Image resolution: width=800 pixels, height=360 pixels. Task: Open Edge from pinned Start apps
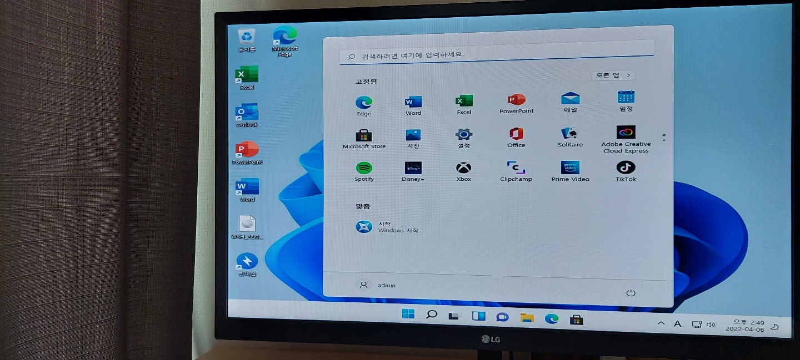click(x=364, y=105)
